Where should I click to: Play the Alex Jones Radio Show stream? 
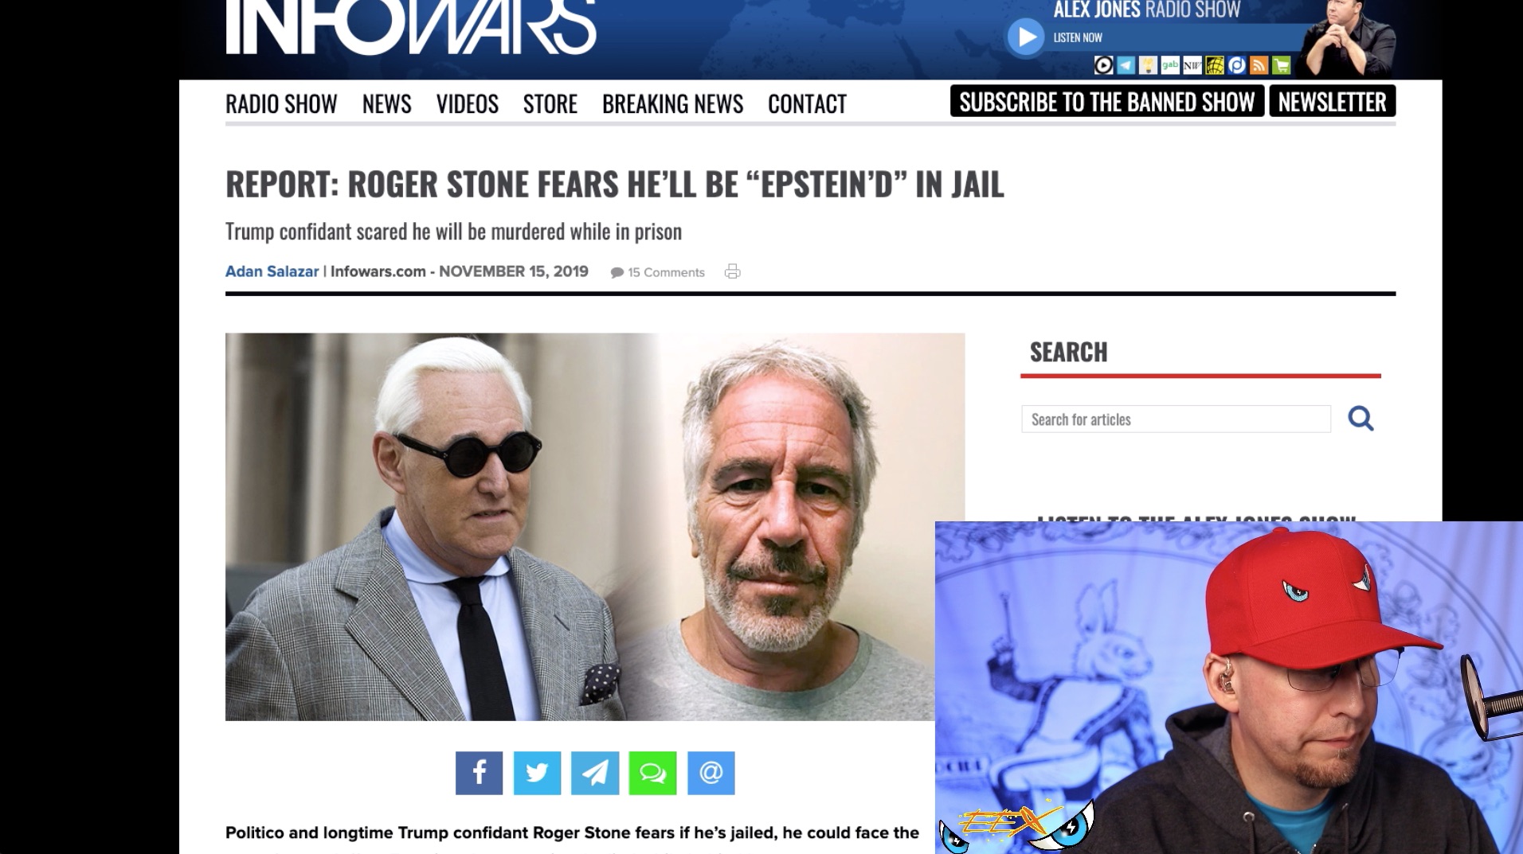(x=1026, y=37)
